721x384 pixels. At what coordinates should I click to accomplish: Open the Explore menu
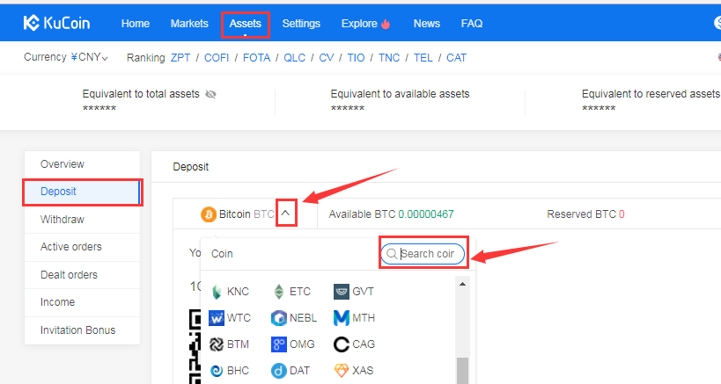[x=359, y=24]
